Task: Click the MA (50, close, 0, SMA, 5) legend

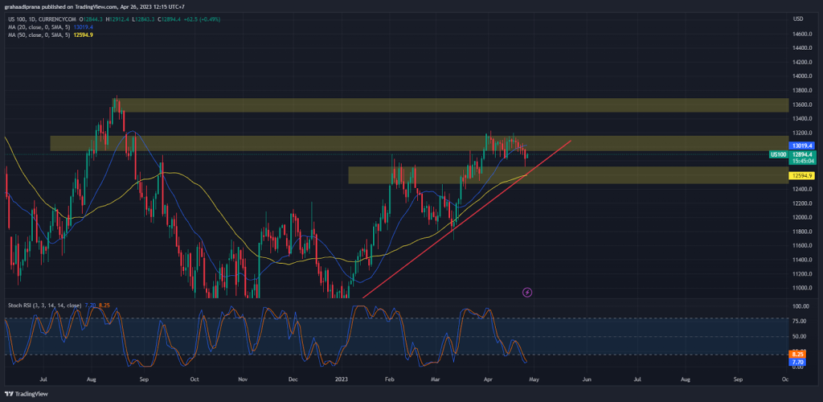Action: coord(37,35)
